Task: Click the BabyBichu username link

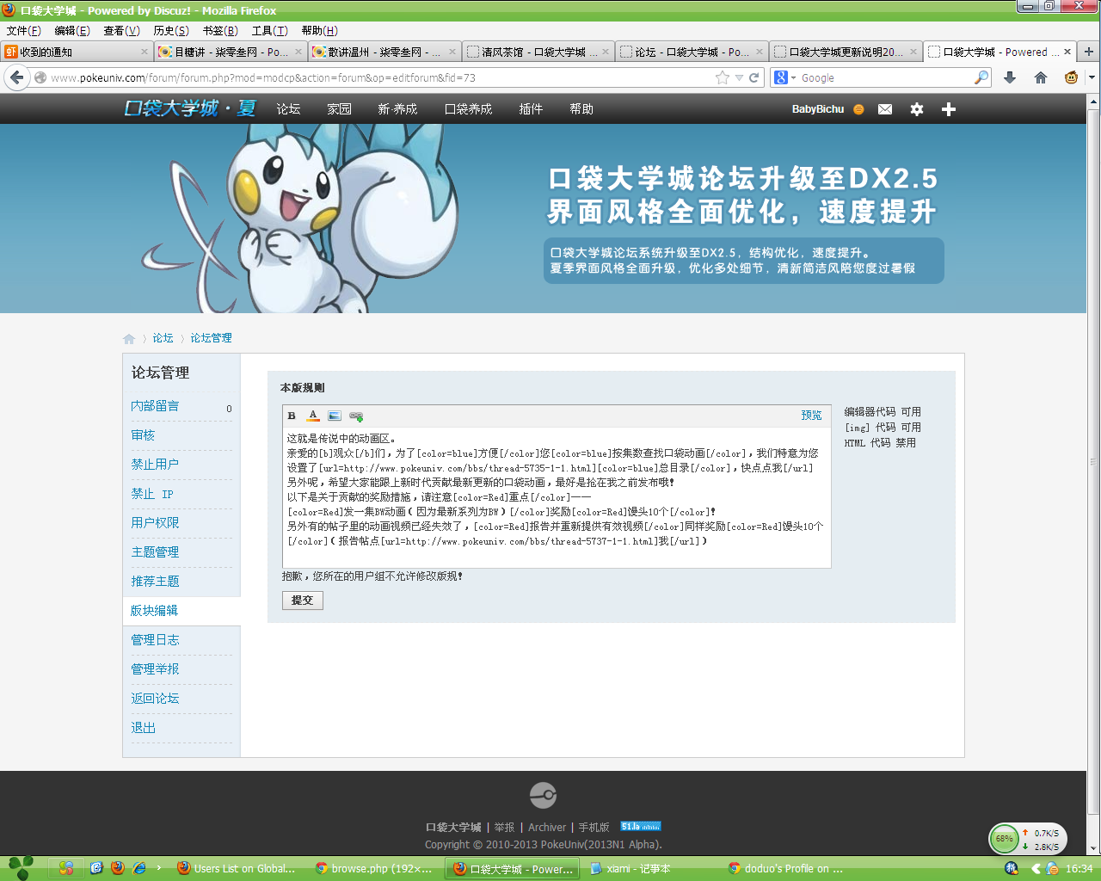Action: tap(818, 109)
